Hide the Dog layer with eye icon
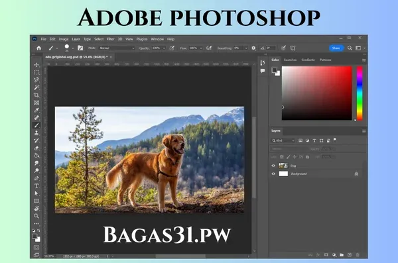This screenshot has width=398, height=263. (x=273, y=166)
